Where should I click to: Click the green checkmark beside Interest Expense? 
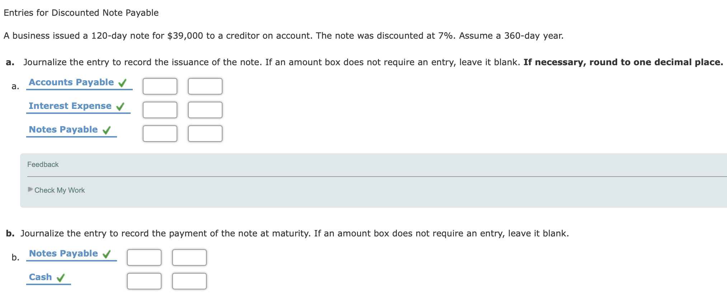(x=121, y=106)
